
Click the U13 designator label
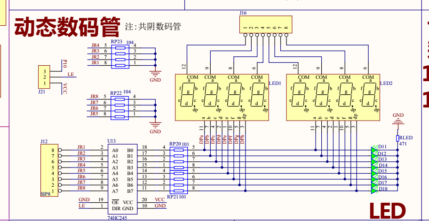click(x=111, y=141)
